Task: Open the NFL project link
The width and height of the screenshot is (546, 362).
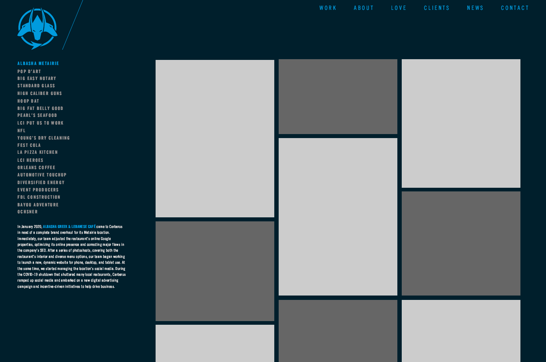Action: coord(22,131)
